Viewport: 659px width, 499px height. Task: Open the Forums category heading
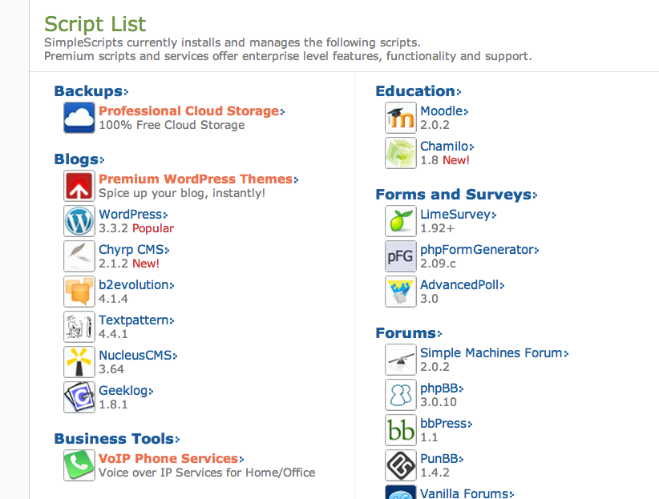[409, 333]
